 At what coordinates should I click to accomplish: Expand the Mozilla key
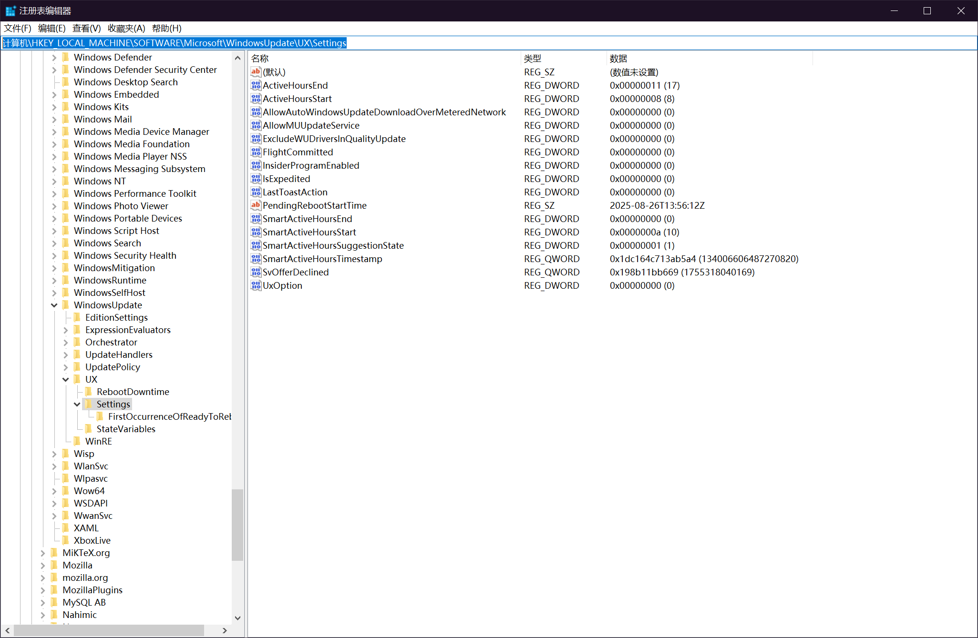click(42, 565)
